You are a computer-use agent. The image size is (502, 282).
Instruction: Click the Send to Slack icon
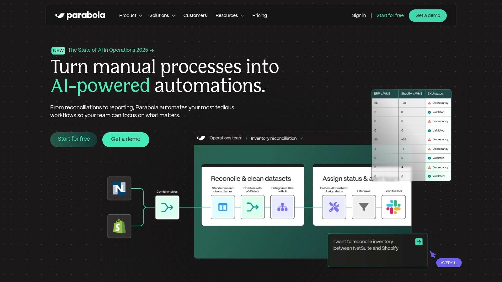tap(393, 207)
